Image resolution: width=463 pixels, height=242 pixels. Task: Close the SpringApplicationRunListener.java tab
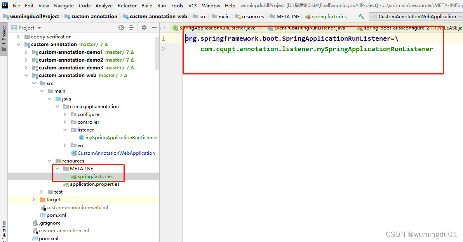coord(259,28)
